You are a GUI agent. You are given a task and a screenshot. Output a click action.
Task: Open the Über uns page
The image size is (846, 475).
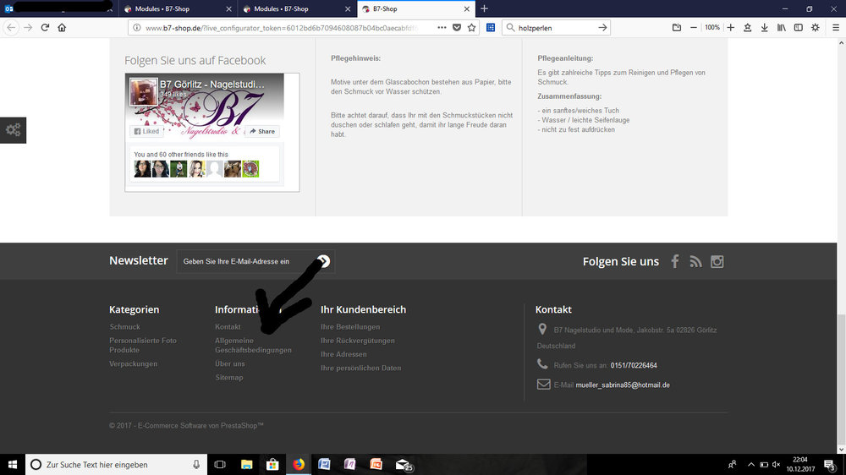click(x=230, y=364)
